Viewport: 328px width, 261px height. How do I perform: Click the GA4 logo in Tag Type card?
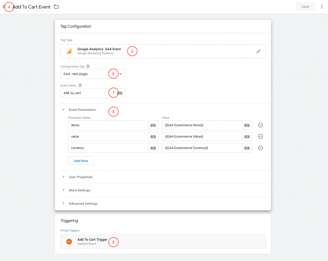coord(70,51)
